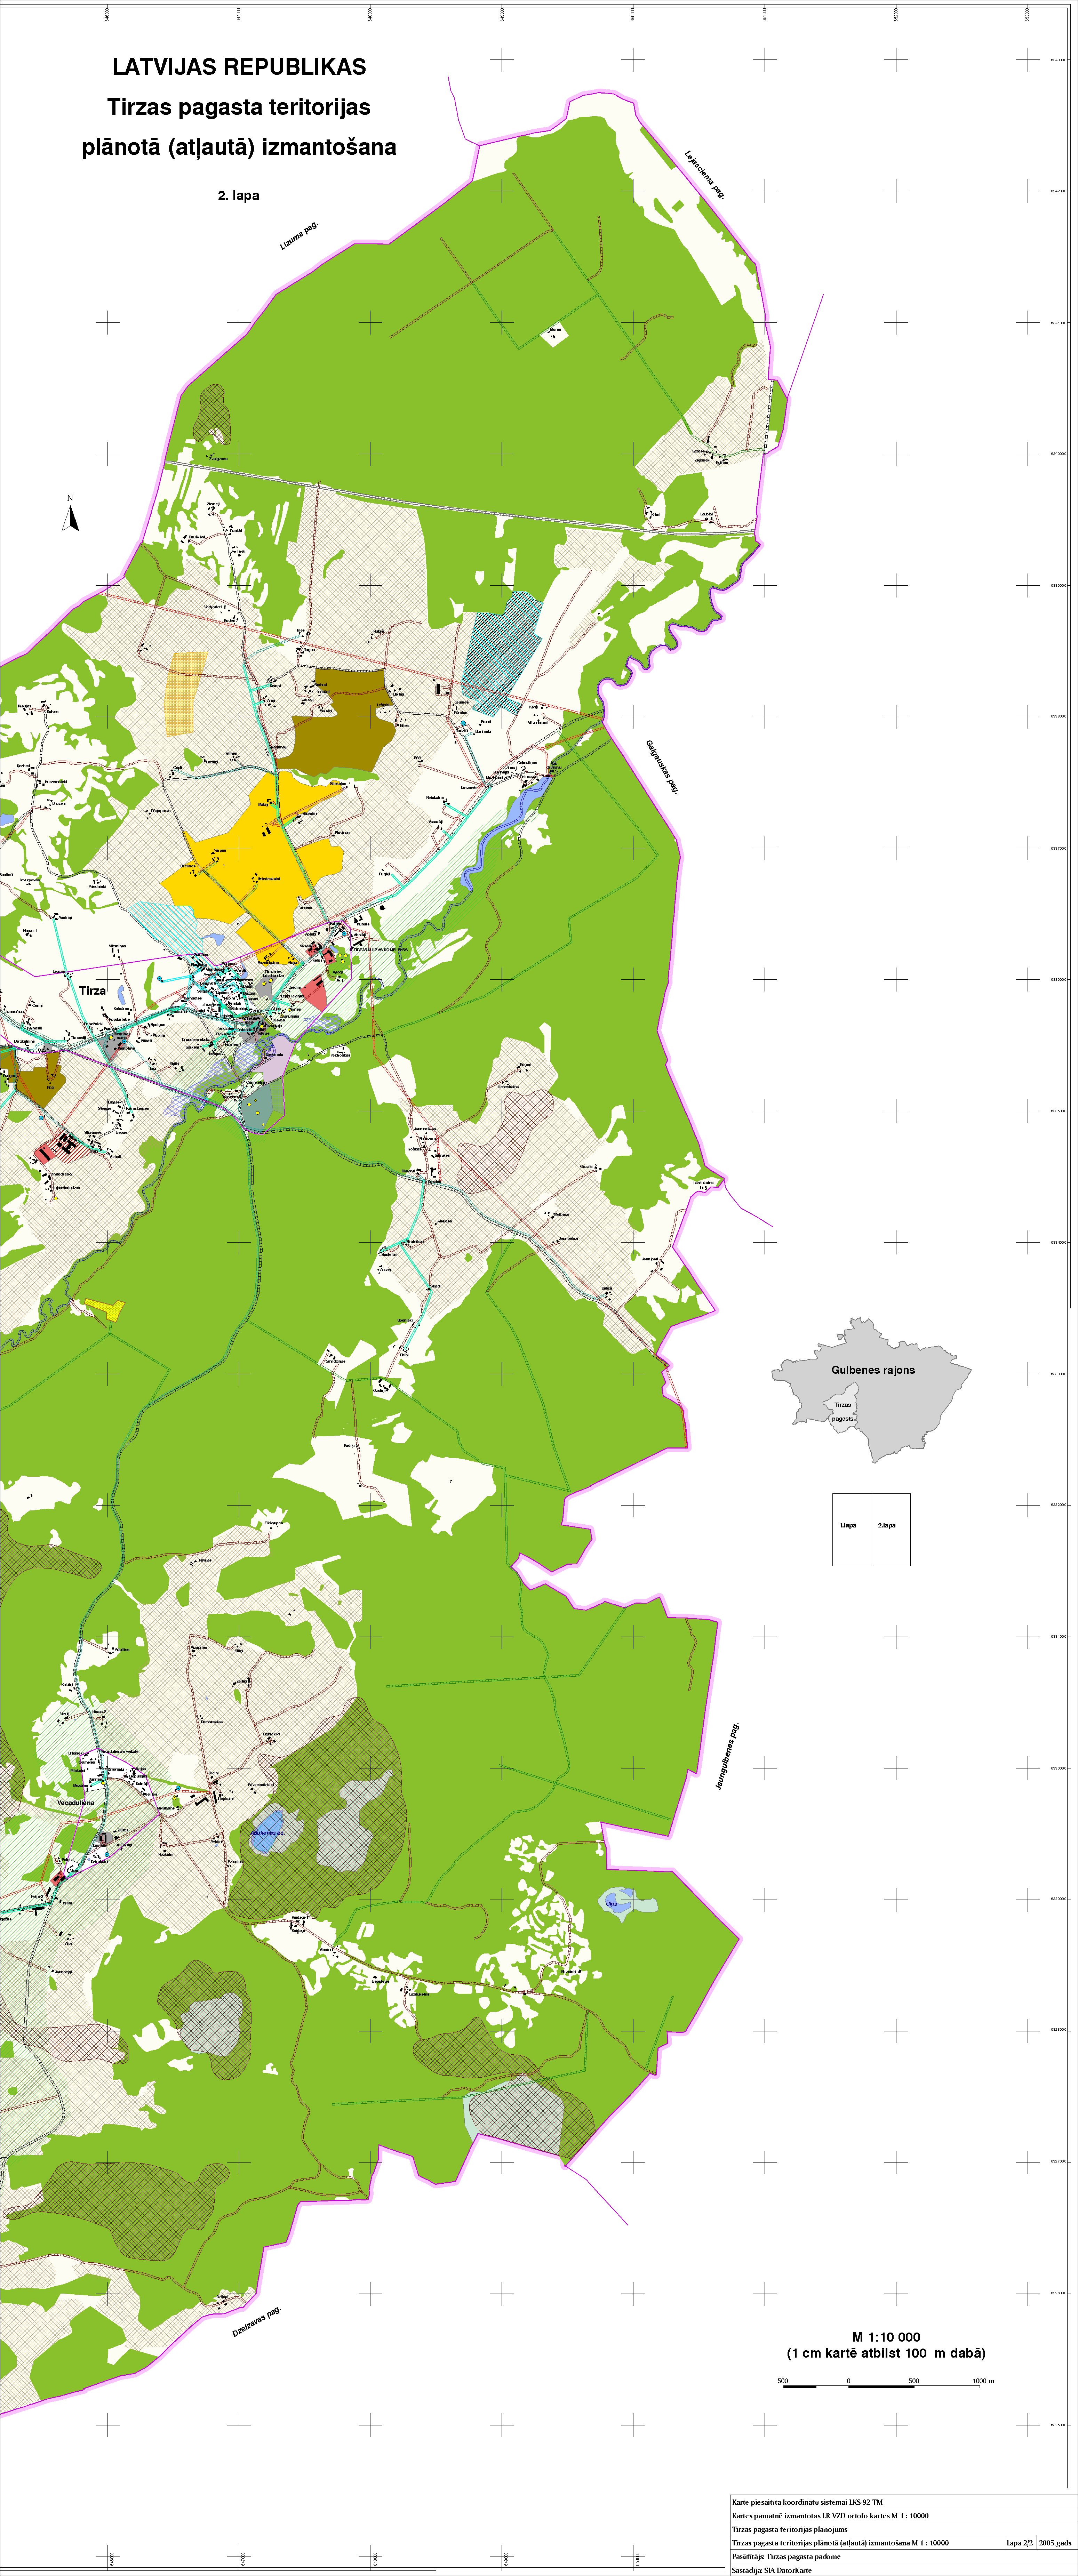Click the Lizuma pag. border label
Image resolution: width=1078 pixels, height=2576 pixels.
[299, 236]
